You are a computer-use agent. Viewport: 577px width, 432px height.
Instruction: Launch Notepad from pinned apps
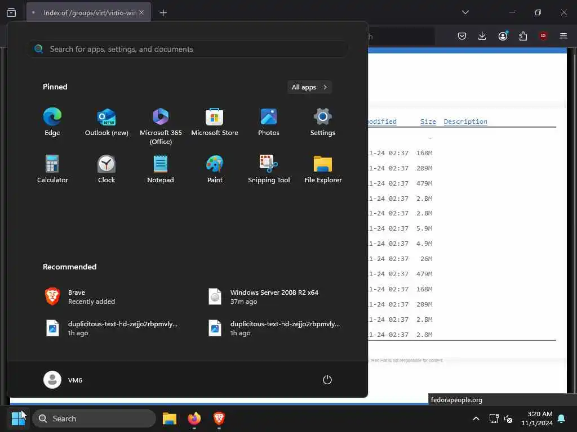[161, 169]
